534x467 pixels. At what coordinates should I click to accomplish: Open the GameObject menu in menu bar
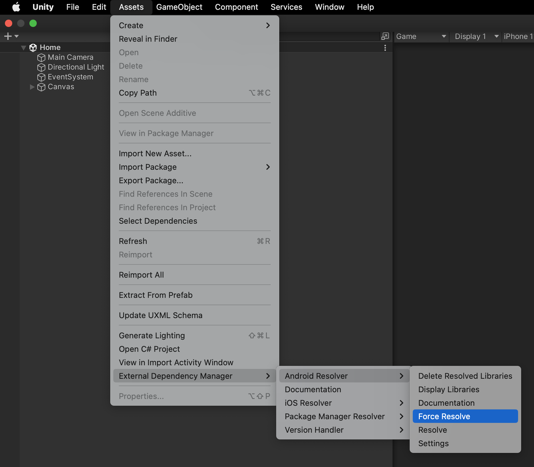(x=179, y=7)
